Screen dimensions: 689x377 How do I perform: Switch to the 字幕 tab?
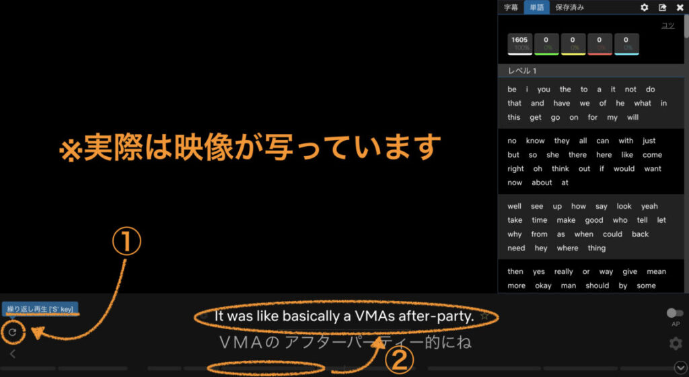(511, 7)
